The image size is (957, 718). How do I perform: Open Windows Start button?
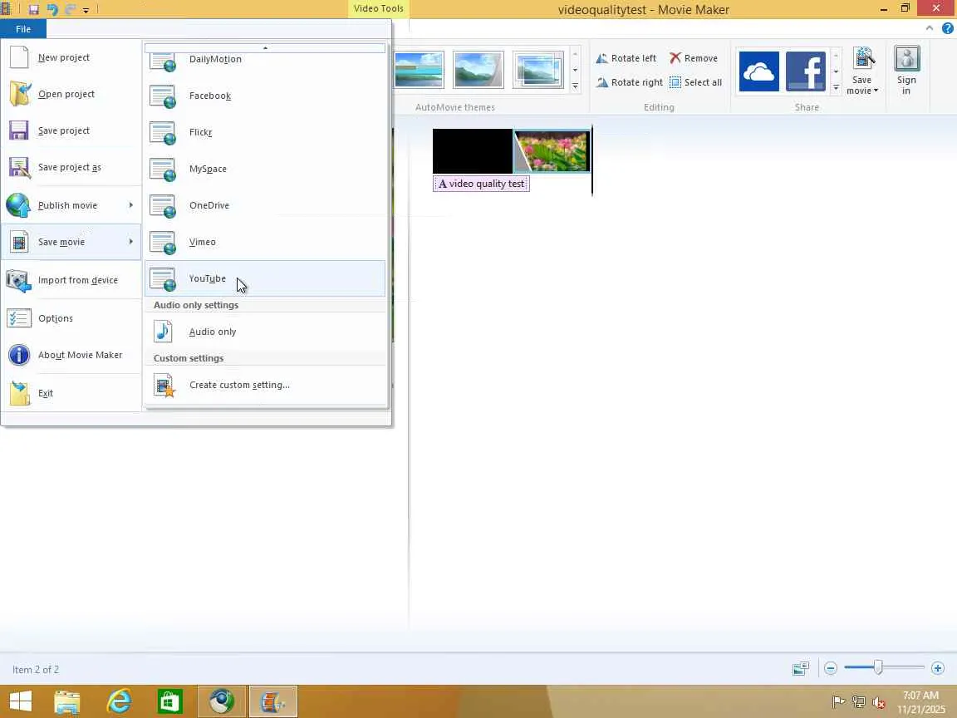[21, 702]
